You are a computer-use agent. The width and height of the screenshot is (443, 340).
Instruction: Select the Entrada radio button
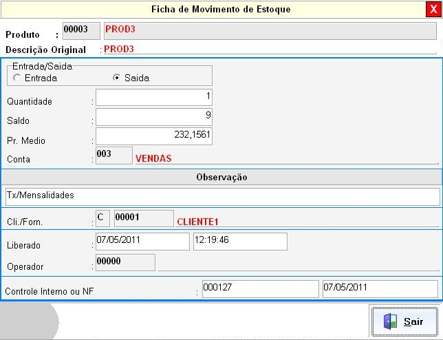pyautogui.click(x=17, y=78)
